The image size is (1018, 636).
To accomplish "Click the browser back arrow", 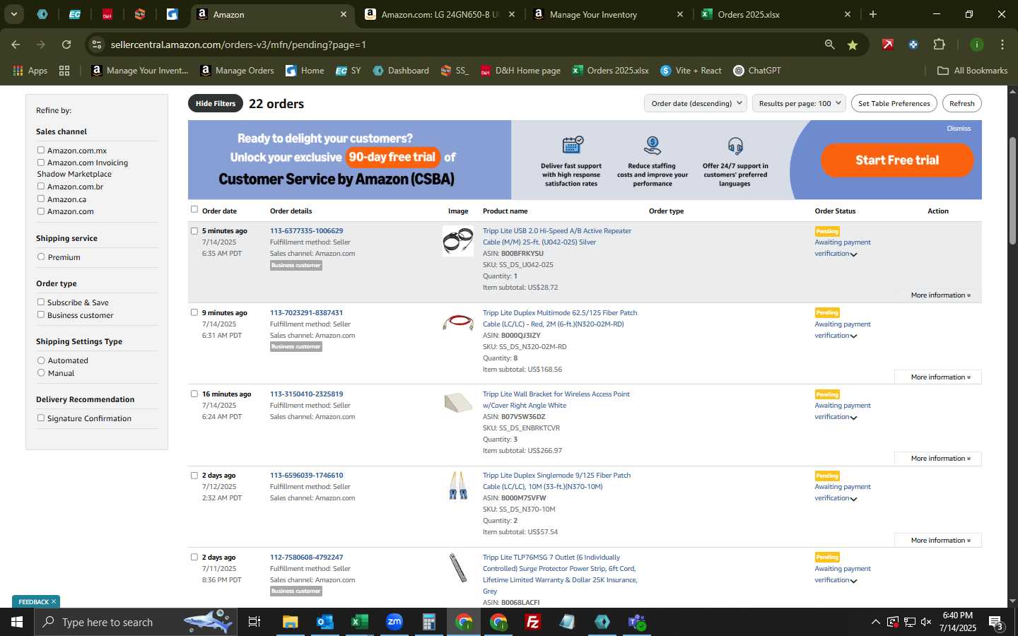I will point(16,45).
